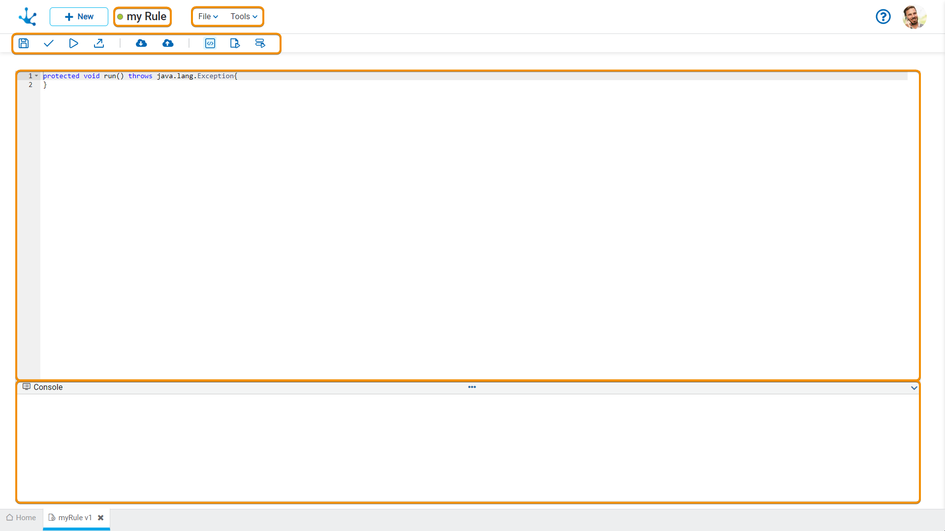This screenshot has width=945, height=531.
Task: Click the Import from server icon
Action: coord(141,43)
